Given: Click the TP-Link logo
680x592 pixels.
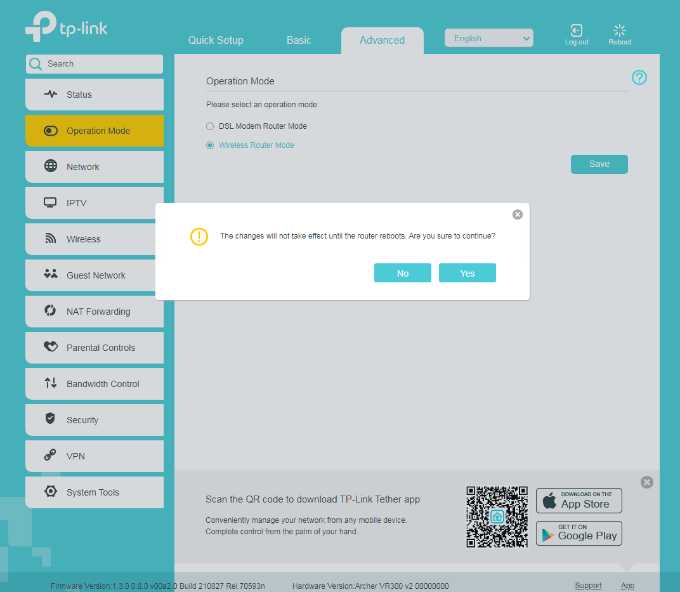Looking at the screenshot, I should point(67,27).
